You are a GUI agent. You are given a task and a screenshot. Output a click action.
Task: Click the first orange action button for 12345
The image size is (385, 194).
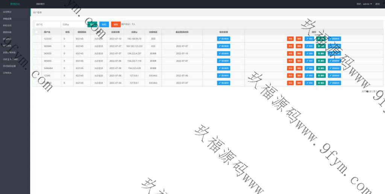[x=290, y=76]
